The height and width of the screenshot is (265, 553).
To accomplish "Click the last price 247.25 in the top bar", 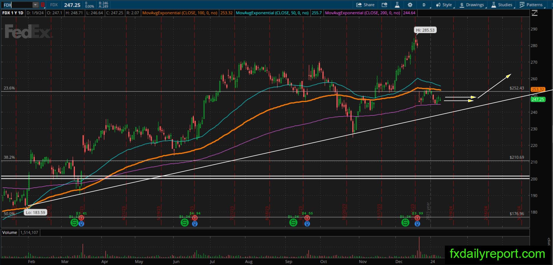I will (x=72, y=5).
